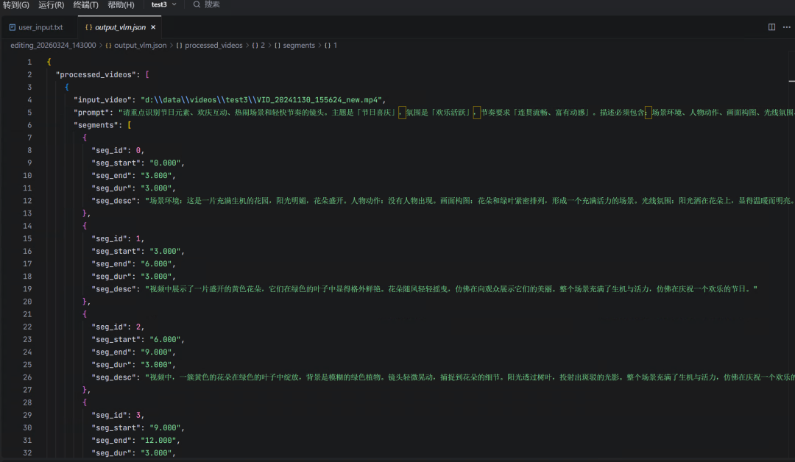This screenshot has height=462, width=795.
Task: Open the 终端(T) menu
Action: click(86, 4)
